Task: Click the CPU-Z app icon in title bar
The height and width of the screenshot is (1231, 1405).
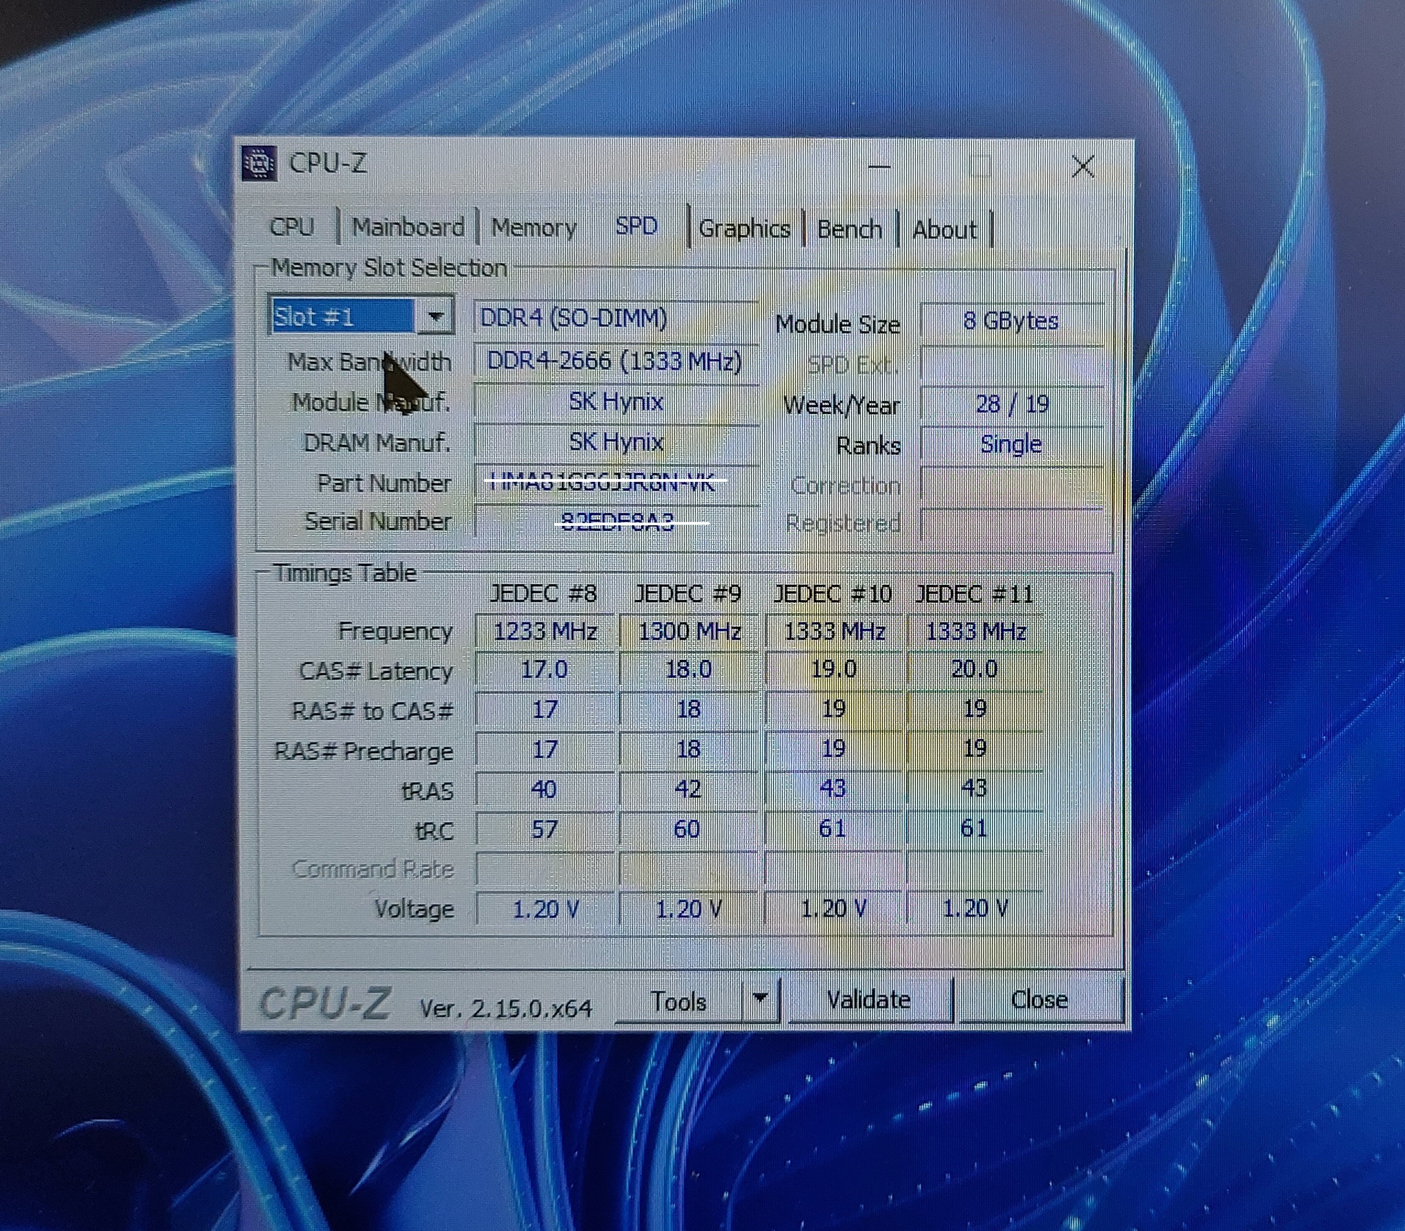Action: 260,163
